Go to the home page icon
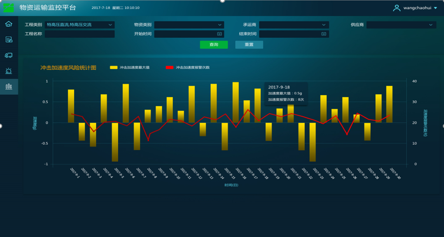 tap(9, 24)
